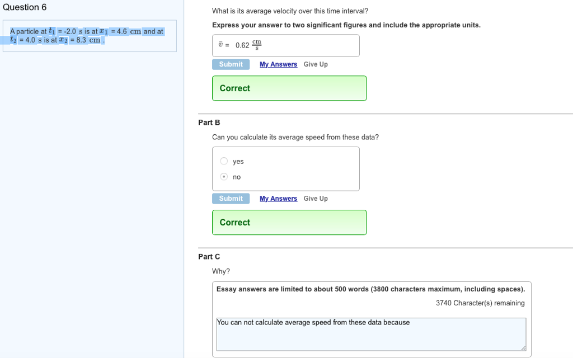Screen dimensions: 573x358
Task: Click the "Why?" prompt text
Action: point(221,271)
